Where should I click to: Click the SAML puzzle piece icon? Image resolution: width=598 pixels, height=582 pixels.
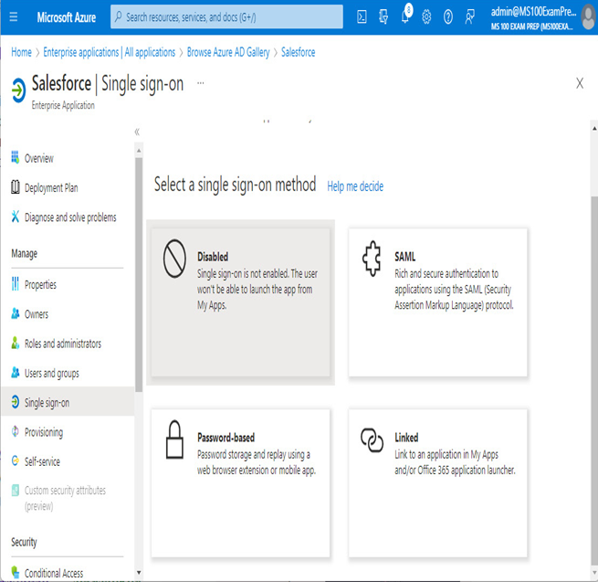point(372,259)
